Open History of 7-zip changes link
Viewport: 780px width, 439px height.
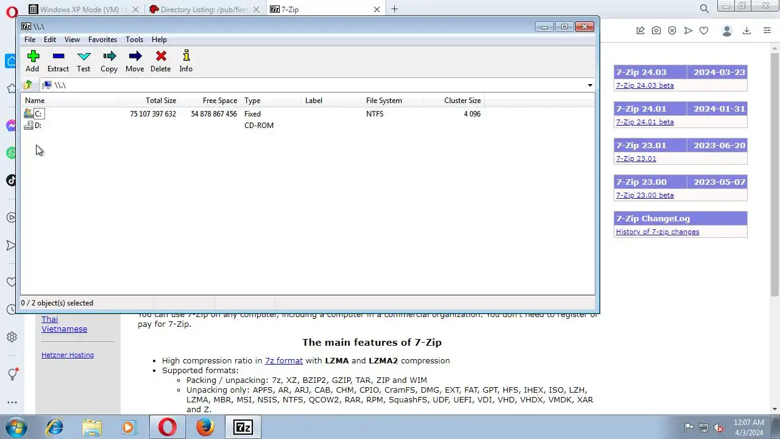tap(658, 232)
